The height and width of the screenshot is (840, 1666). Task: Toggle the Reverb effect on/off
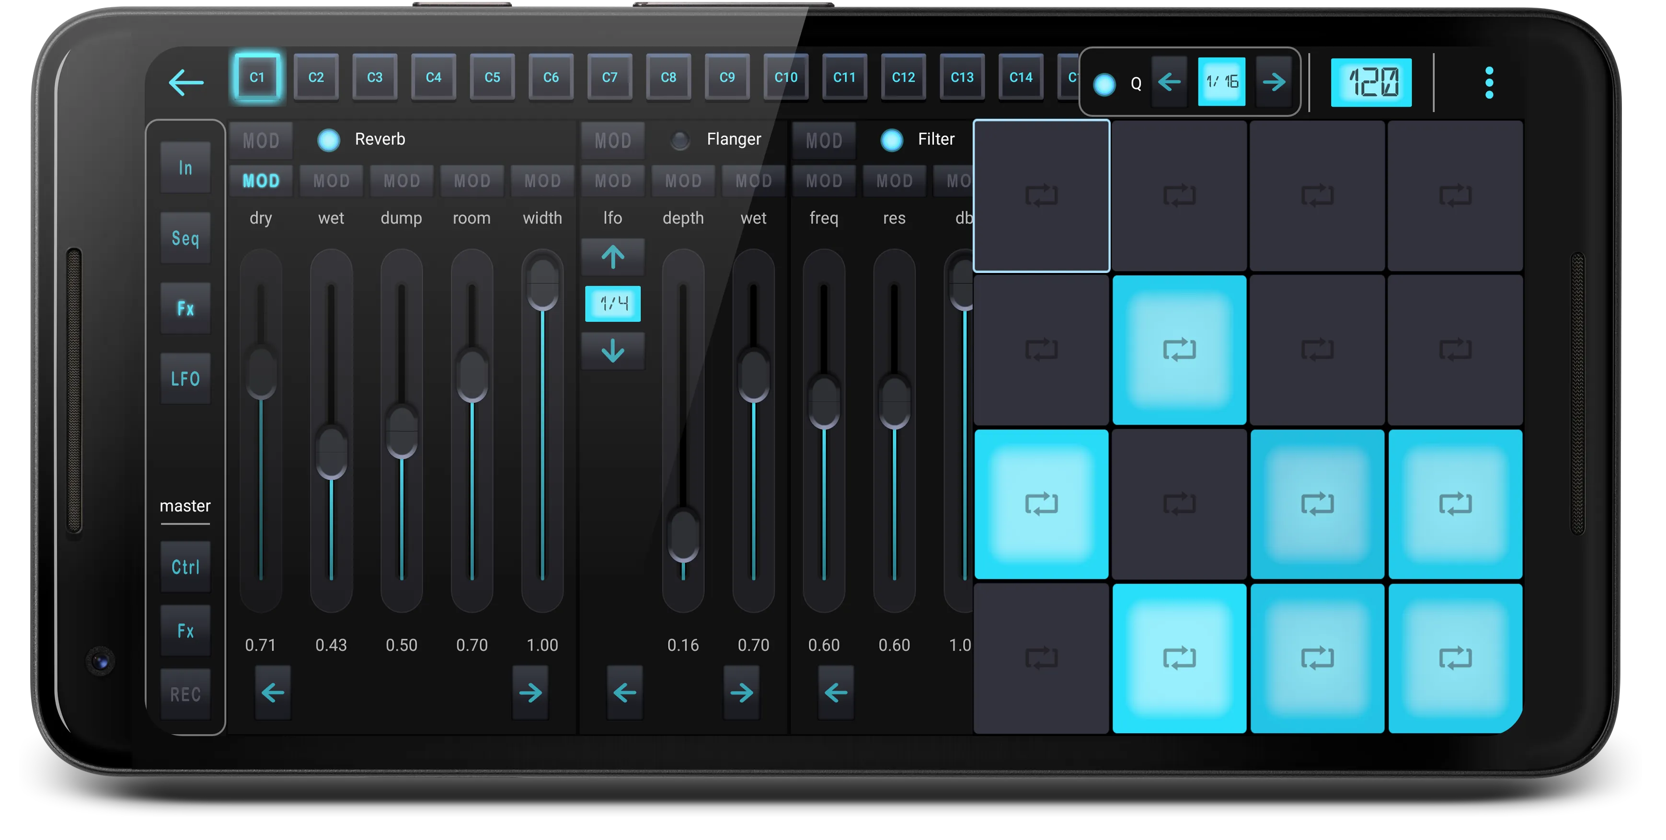click(x=329, y=140)
